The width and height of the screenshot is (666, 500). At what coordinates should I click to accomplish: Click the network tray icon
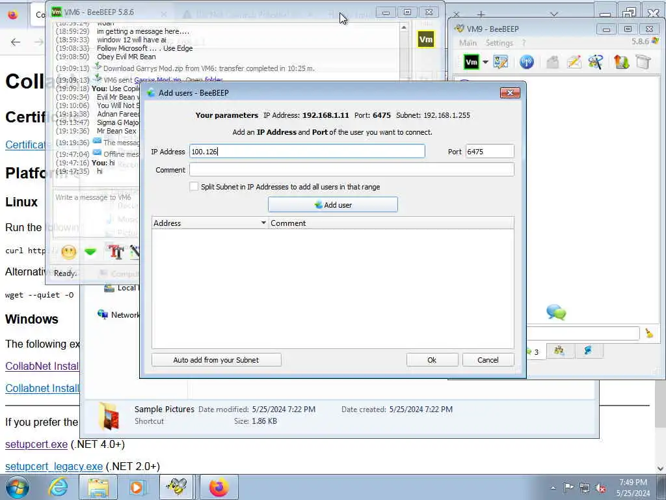585,488
